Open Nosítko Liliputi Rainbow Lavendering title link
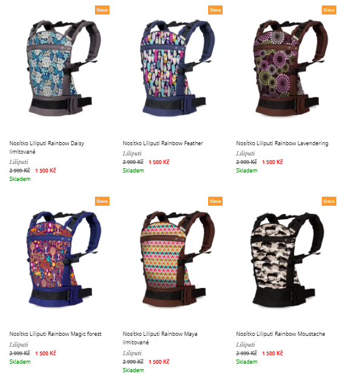 tap(282, 143)
